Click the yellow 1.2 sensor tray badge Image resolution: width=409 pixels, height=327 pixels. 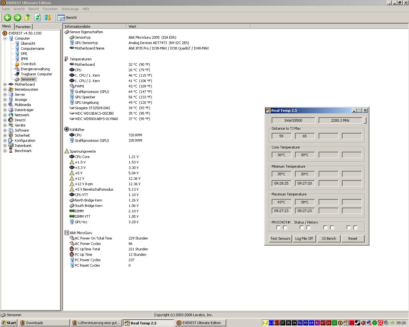pos(265,323)
